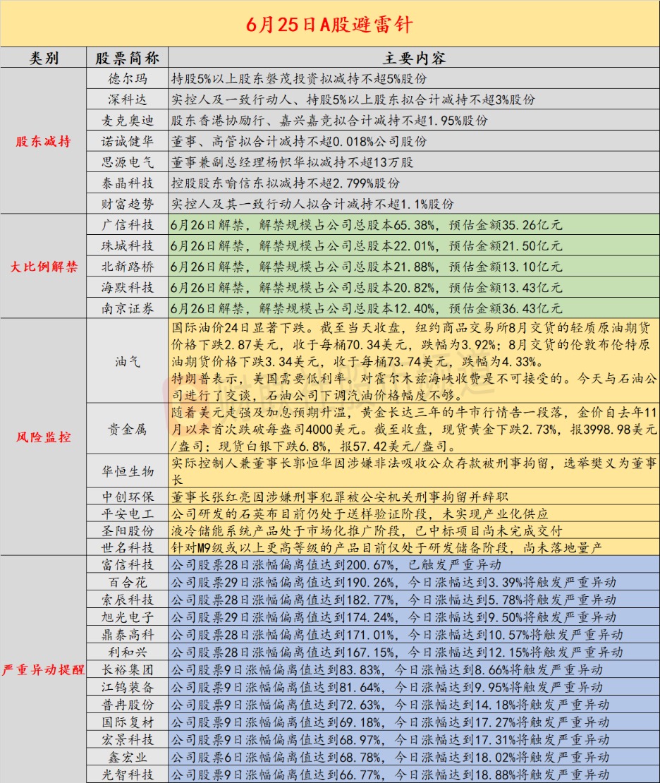660x783 pixels.
Task: Select stock name 宏景科技
Action: coord(128,739)
